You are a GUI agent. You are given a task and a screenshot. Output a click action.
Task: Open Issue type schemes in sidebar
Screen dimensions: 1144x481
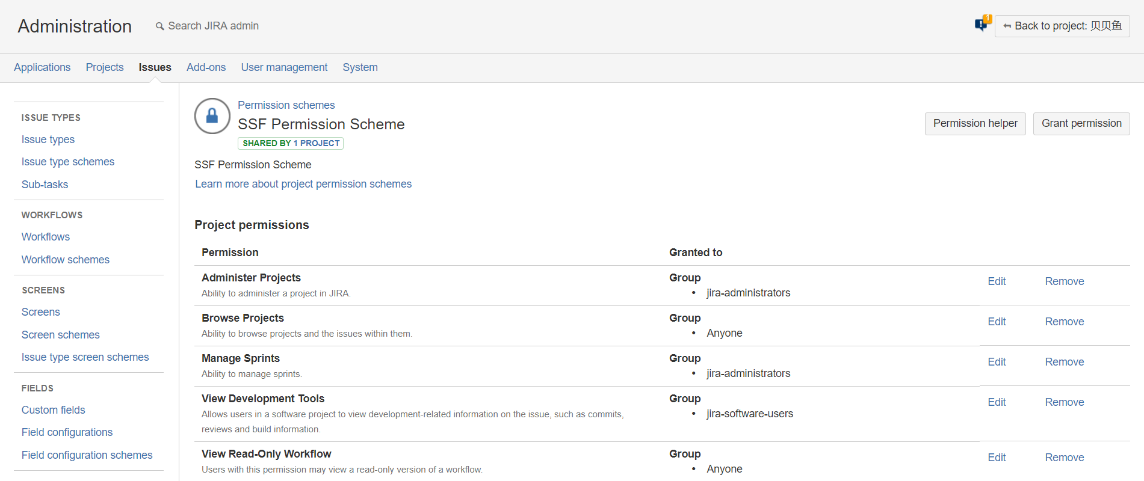(68, 162)
